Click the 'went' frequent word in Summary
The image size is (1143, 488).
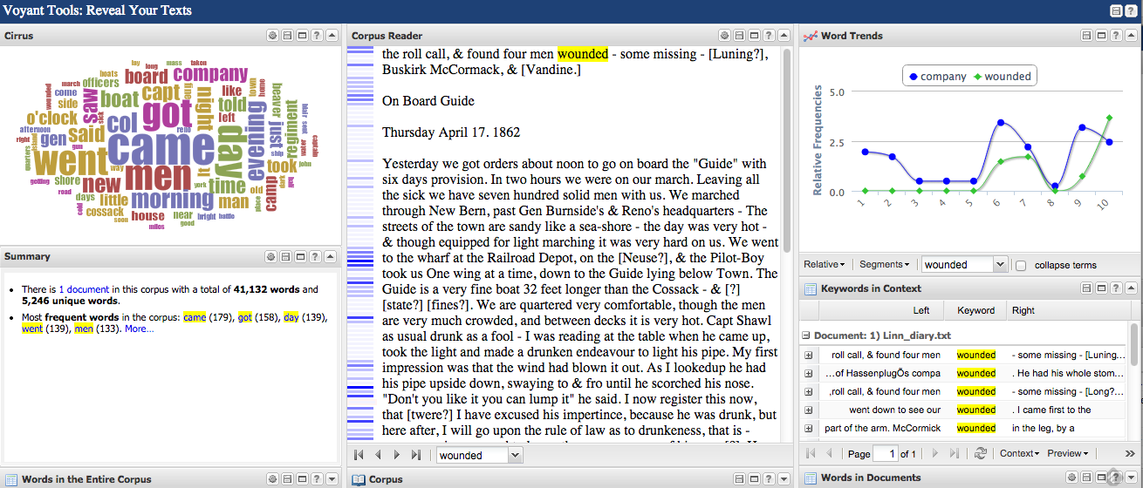click(32, 329)
